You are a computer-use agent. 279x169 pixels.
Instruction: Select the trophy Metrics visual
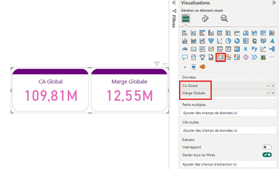click(202, 57)
